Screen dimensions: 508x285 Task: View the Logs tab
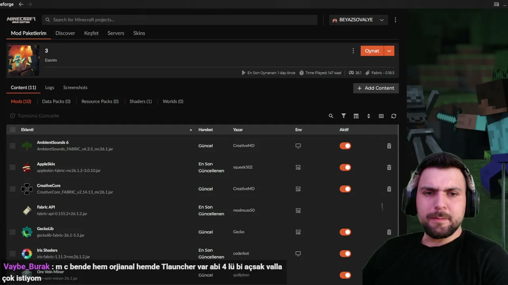pyautogui.click(x=50, y=87)
